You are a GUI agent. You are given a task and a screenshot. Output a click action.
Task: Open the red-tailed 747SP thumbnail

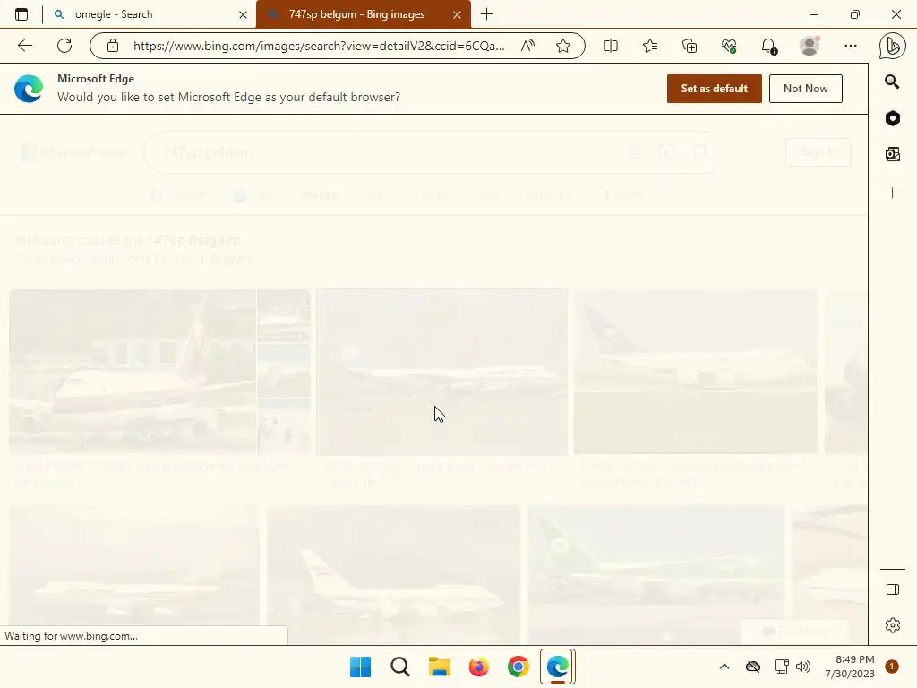coord(133,372)
